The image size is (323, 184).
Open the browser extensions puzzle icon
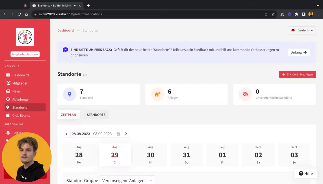[296, 14]
